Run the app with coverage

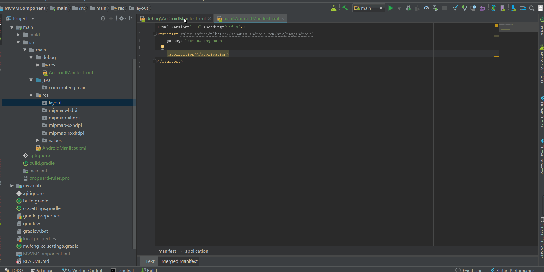tap(417, 8)
